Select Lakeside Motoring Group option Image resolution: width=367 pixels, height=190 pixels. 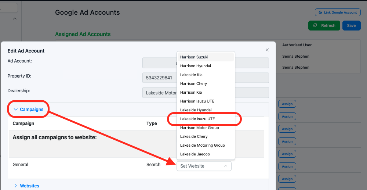coord(202,146)
